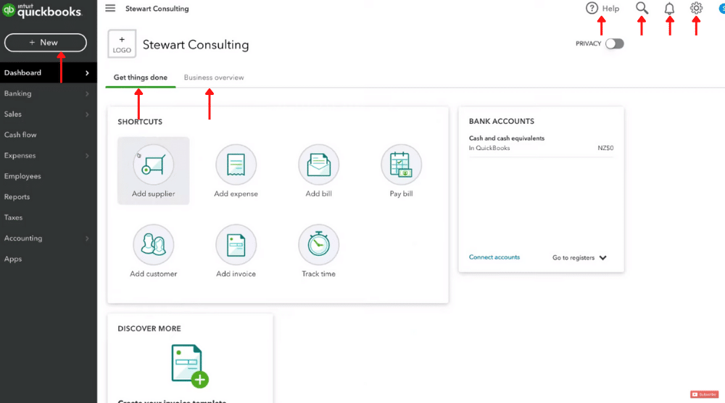Click the NZ$0 balance value
The height and width of the screenshot is (403, 725).
pos(605,148)
